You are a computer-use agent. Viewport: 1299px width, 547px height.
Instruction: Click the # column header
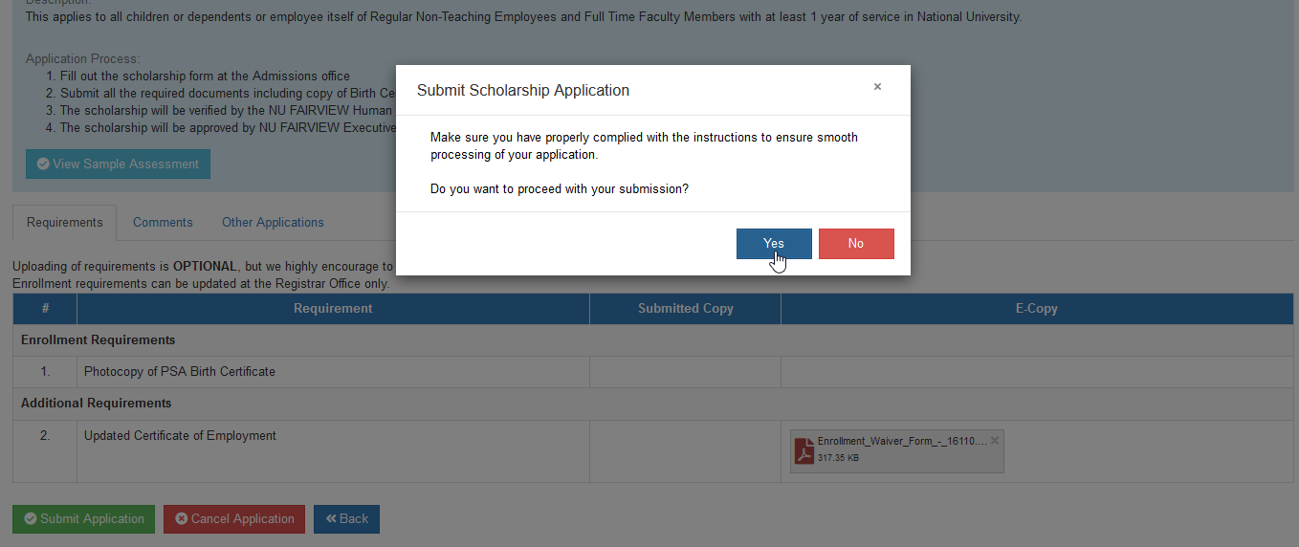point(45,309)
